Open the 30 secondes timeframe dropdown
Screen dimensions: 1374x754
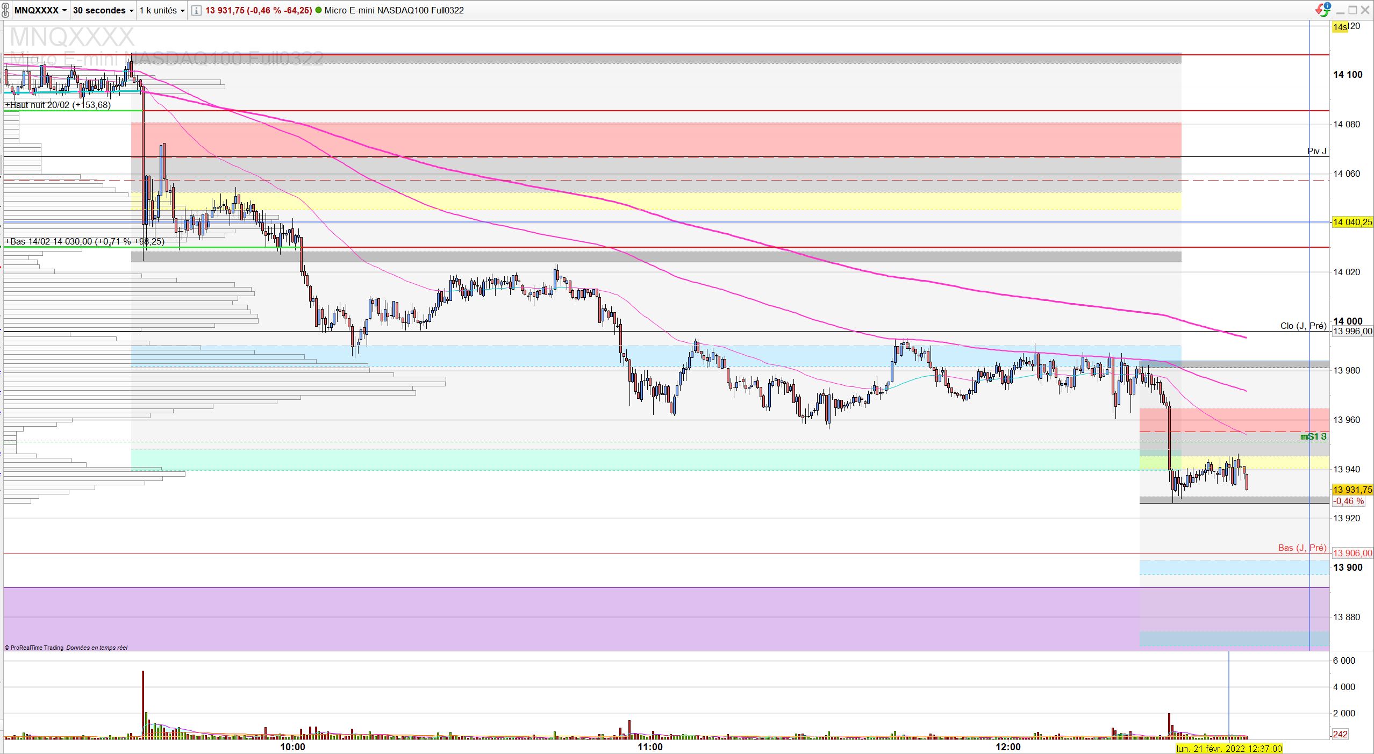103,10
